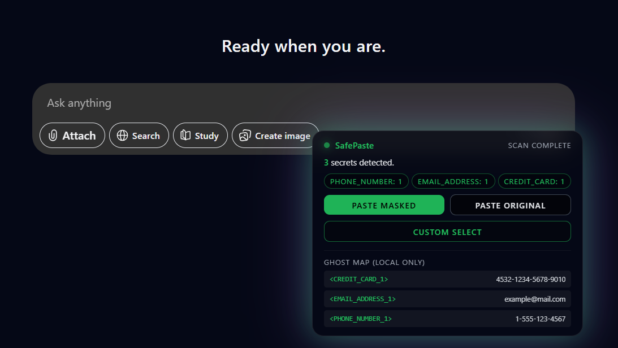The height and width of the screenshot is (348, 618).
Task: Click the <EMAIL_ADDRESS_1> placeholder token
Action: tap(362, 299)
